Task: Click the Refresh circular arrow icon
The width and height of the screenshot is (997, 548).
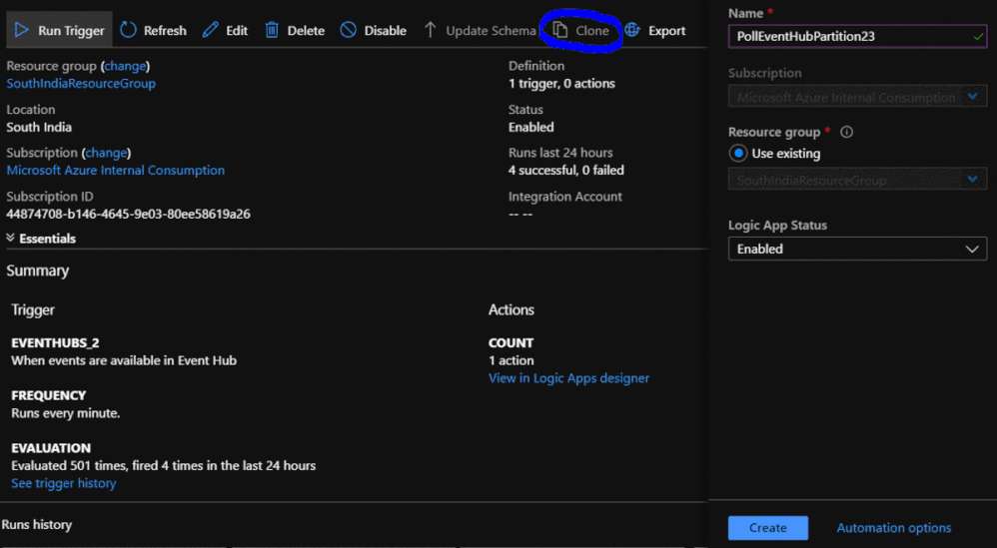Action: 129,30
